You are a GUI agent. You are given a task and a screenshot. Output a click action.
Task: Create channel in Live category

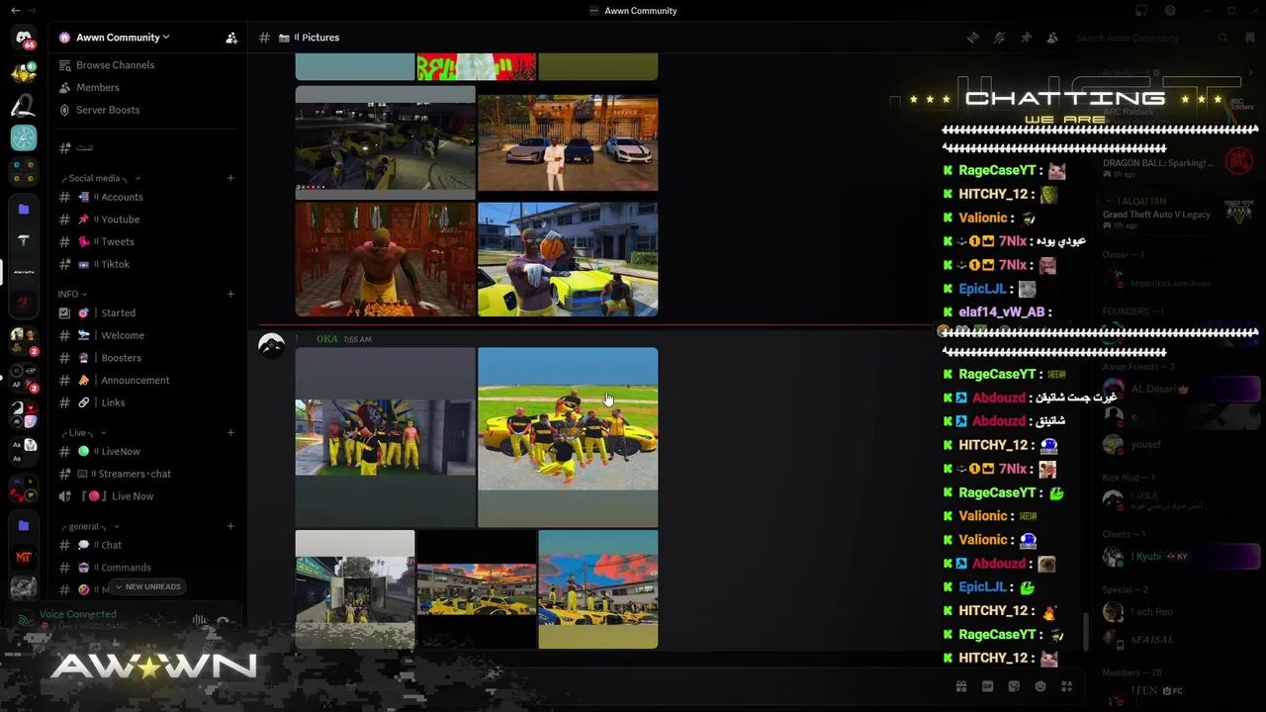[230, 432]
